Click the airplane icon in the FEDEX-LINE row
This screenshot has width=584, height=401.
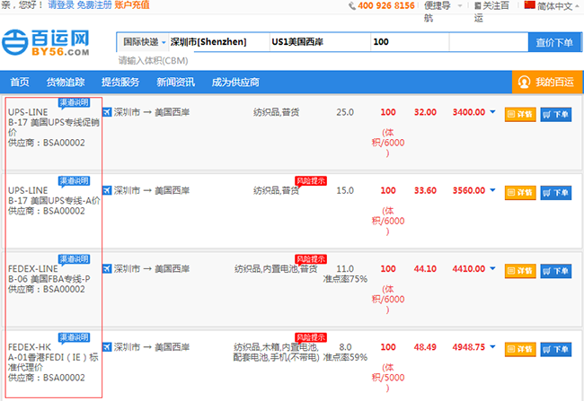click(x=108, y=268)
